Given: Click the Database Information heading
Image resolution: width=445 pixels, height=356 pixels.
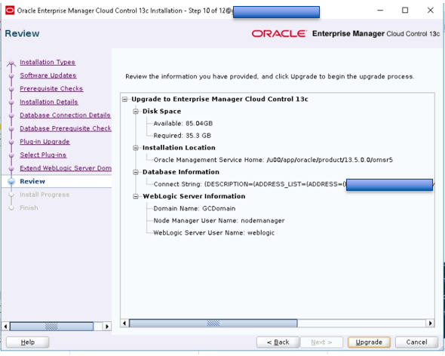Looking at the screenshot, I should (x=181, y=172).
